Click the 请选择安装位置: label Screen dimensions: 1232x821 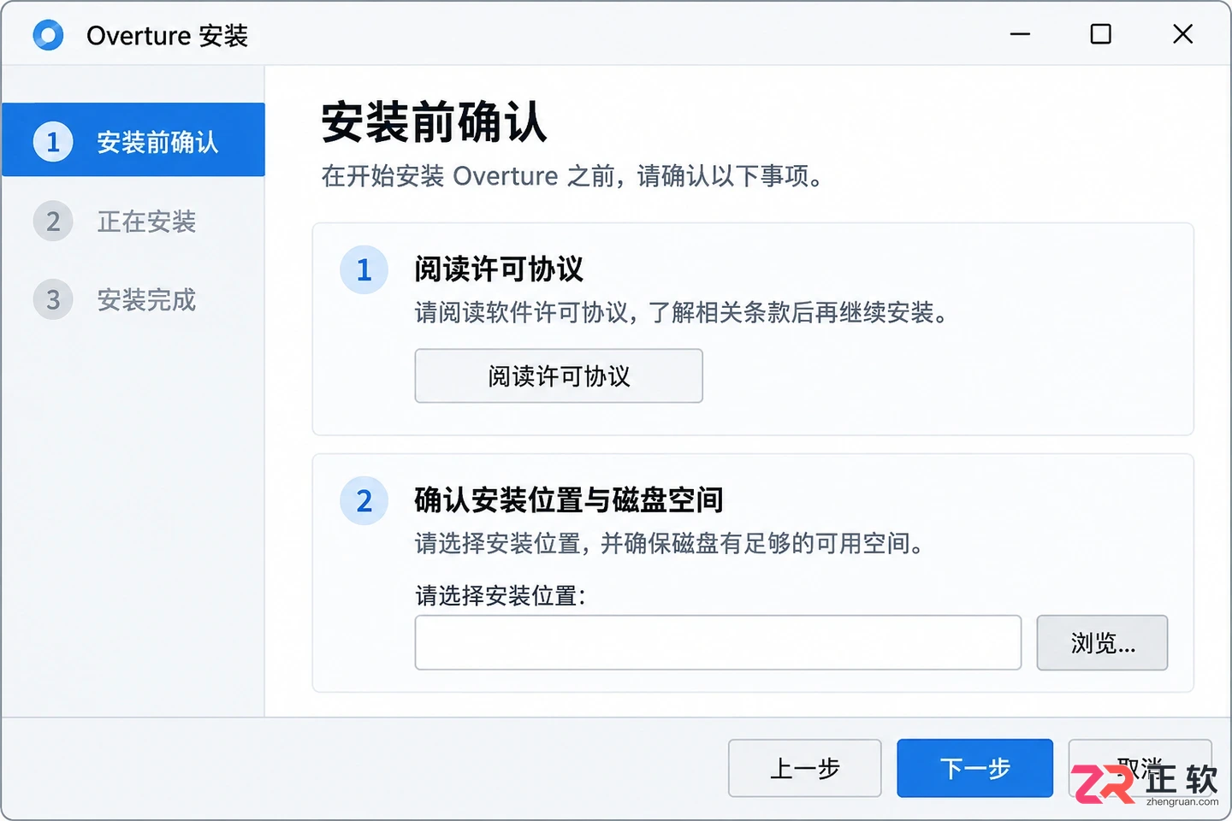coord(500,595)
